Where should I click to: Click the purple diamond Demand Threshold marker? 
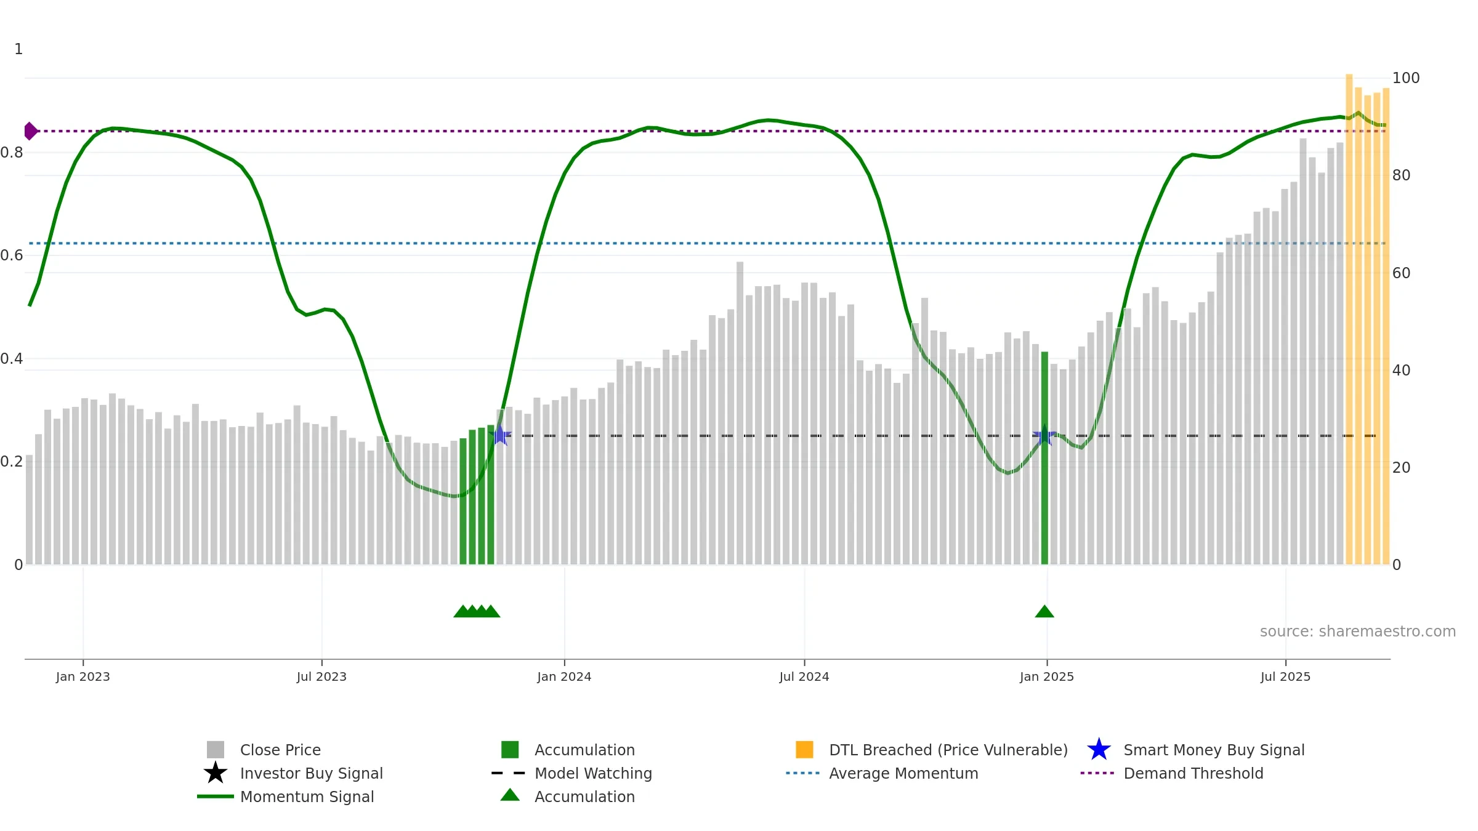click(x=30, y=131)
